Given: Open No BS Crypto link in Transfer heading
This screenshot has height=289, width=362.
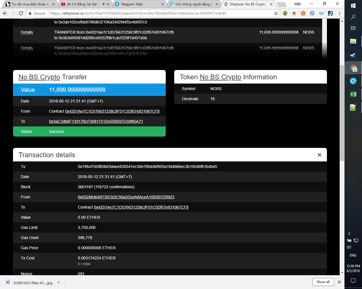Looking at the screenshot, I should coord(39,77).
